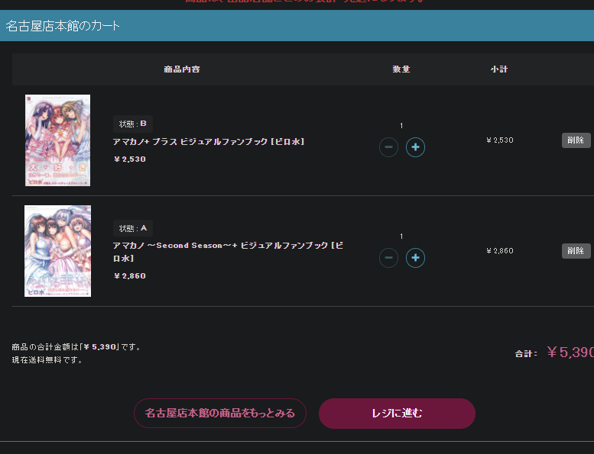Delete the ¥2,530 item with 削除
The image size is (594, 454).
pyautogui.click(x=576, y=140)
